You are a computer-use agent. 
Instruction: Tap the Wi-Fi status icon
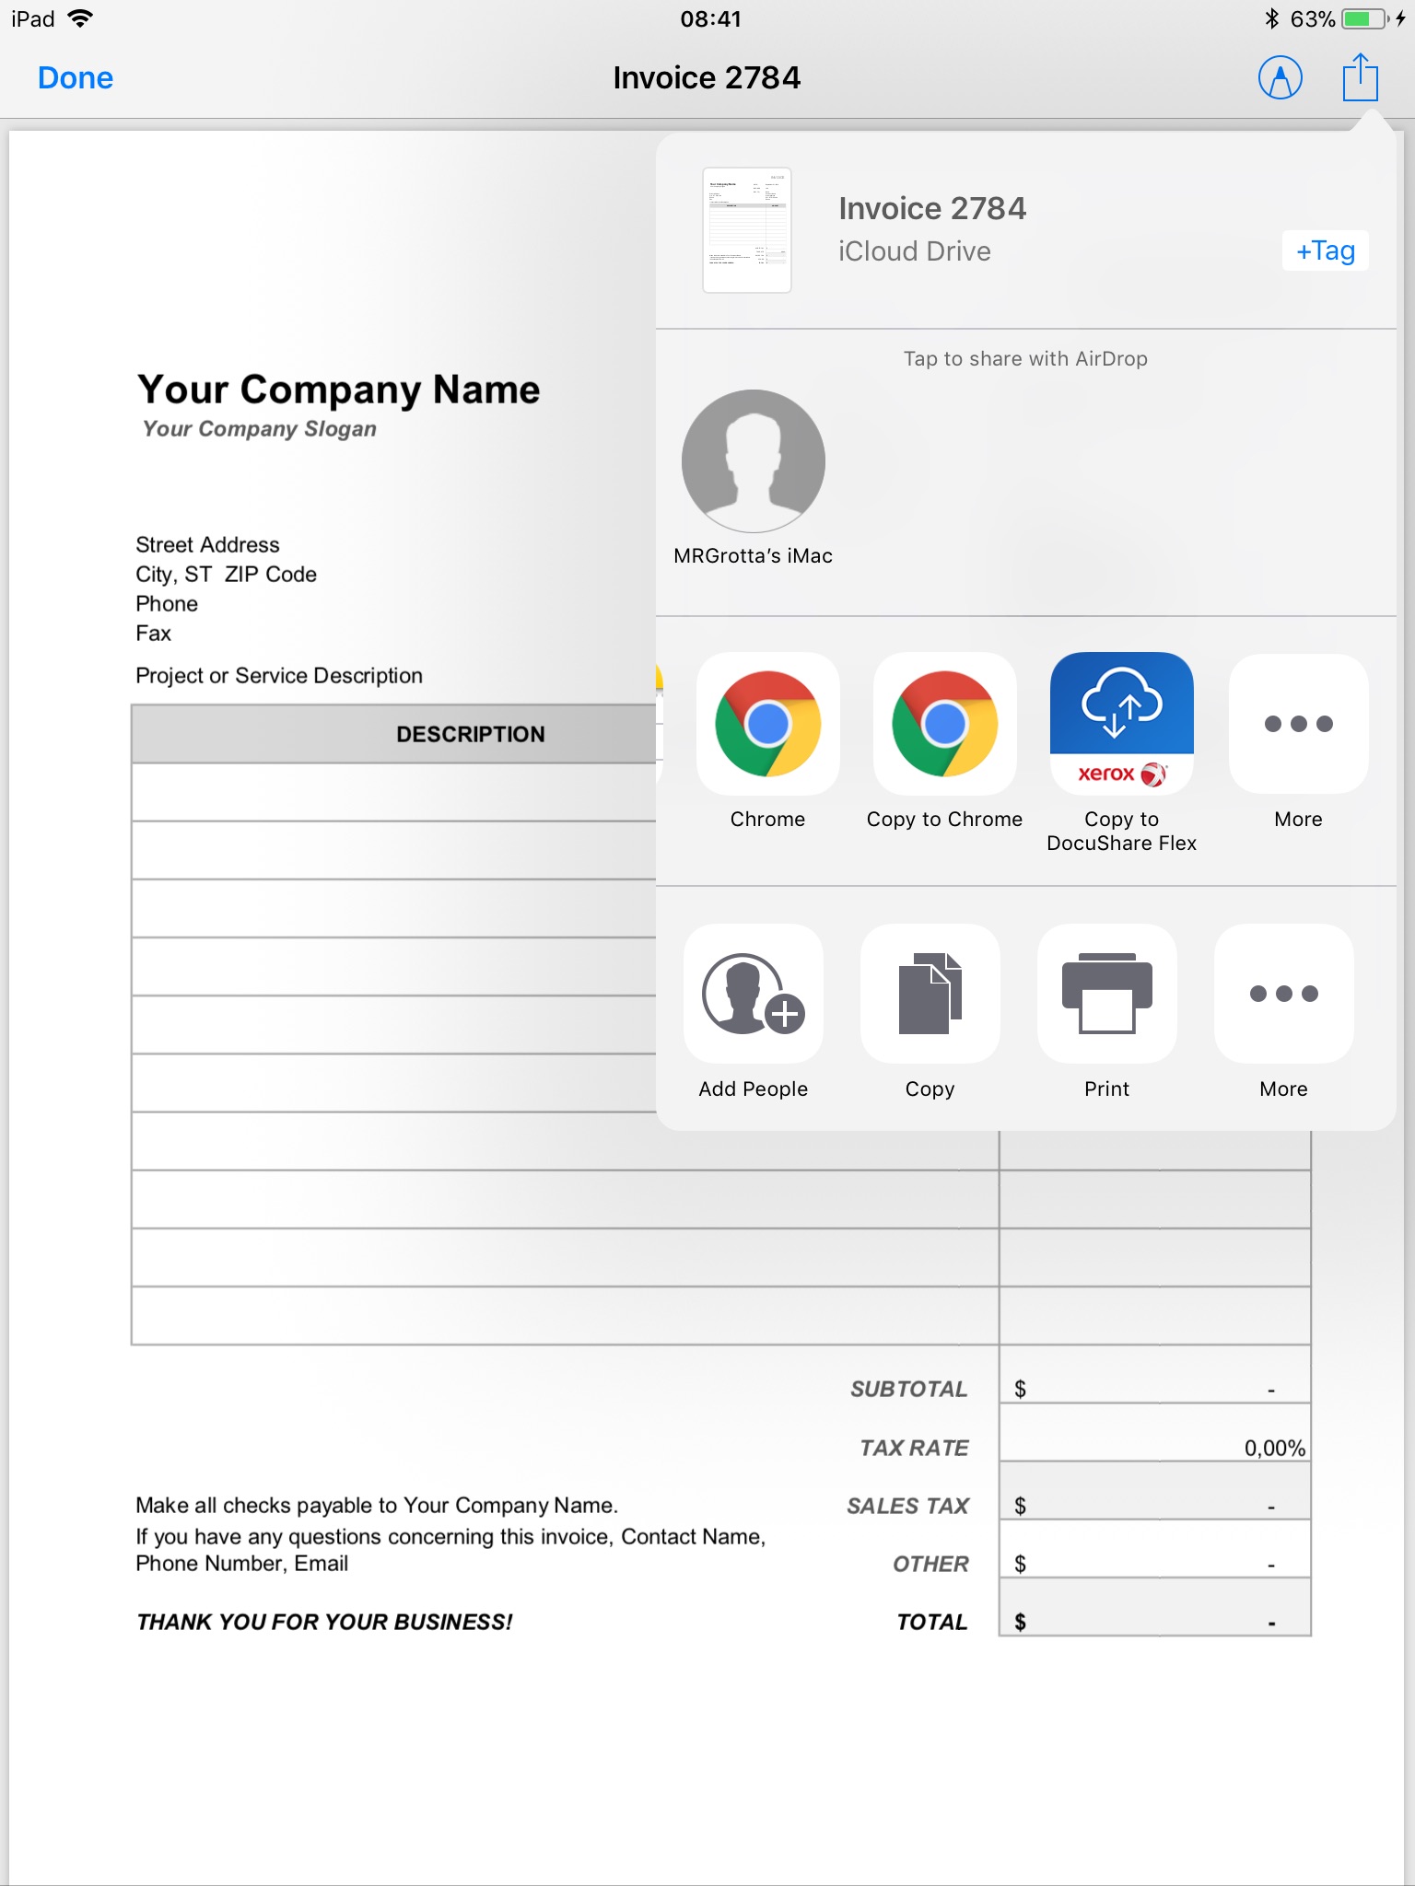(x=81, y=18)
